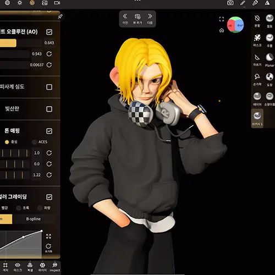Screen dimensions: 275x275
Task: Enable the 빛산란 (bloom) checkbox
Action: (49, 109)
